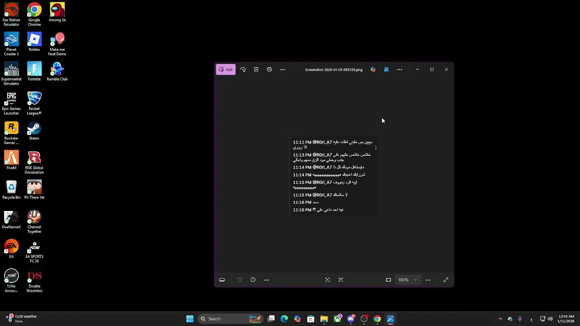
Task: Open the 100% zoom dropdown
Action: 408,280
